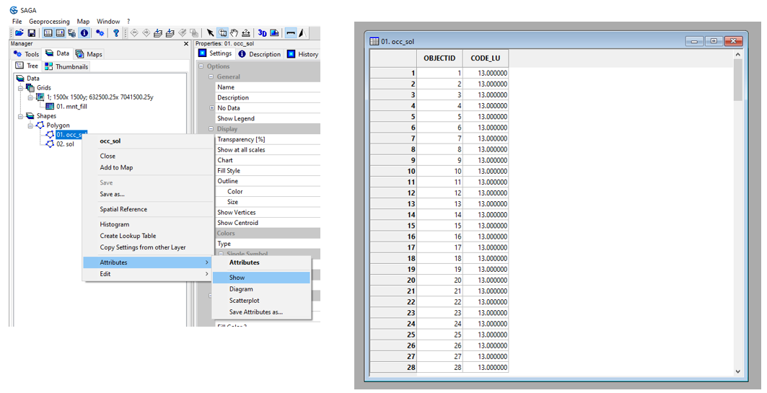Select the hand Pan tool
This screenshot has width=767, height=393.
pyautogui.click(x=234, y=33)
